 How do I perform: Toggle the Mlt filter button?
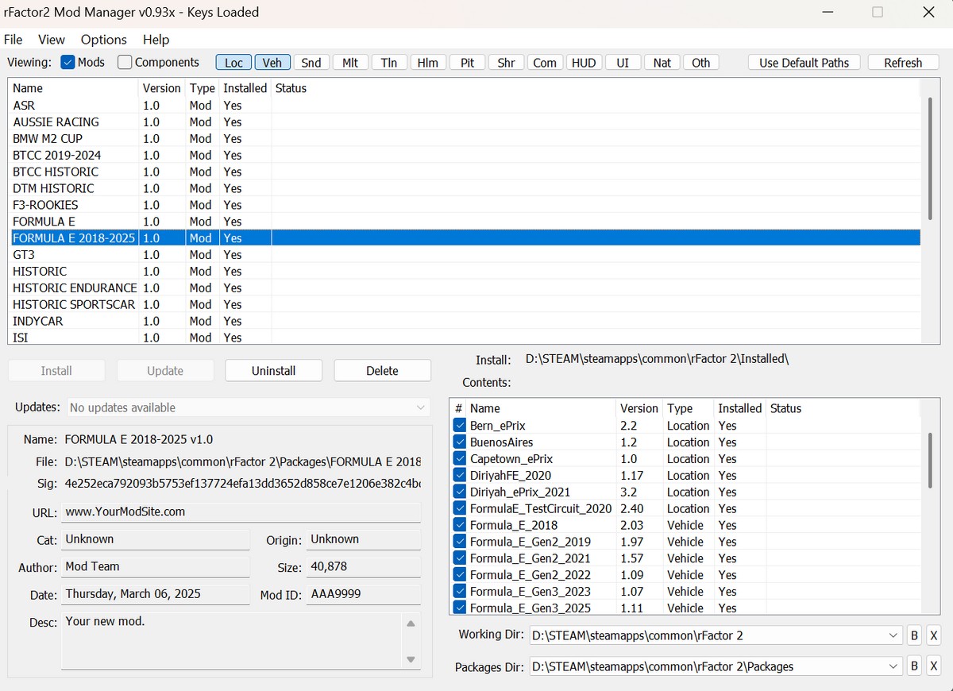[x=350, y=63]
